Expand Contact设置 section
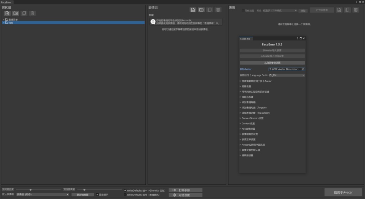 pyautogui.click(x=240, y=124)
